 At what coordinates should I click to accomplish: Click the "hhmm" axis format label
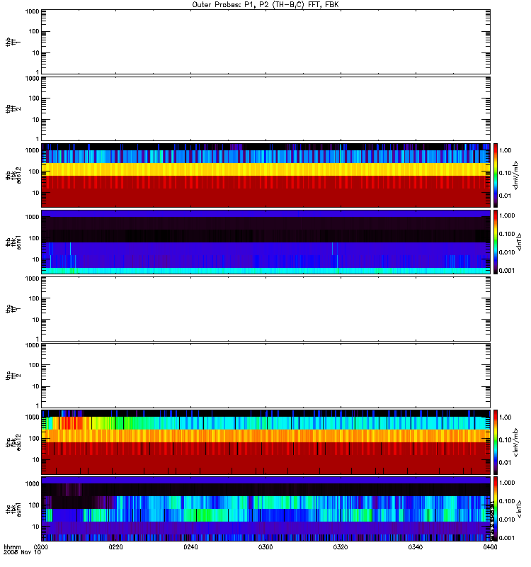(x=12, y=547)
